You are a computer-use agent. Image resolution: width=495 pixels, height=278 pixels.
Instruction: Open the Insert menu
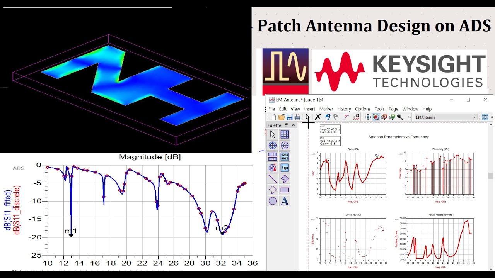[309, 109]
